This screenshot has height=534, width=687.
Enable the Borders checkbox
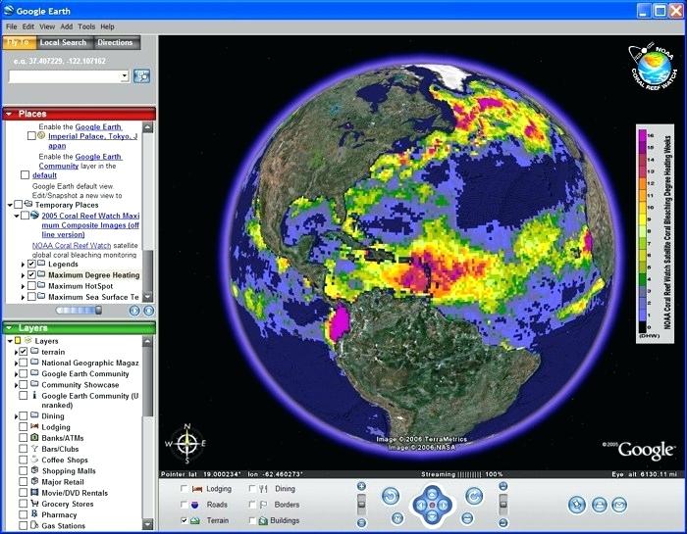point(252,505)
